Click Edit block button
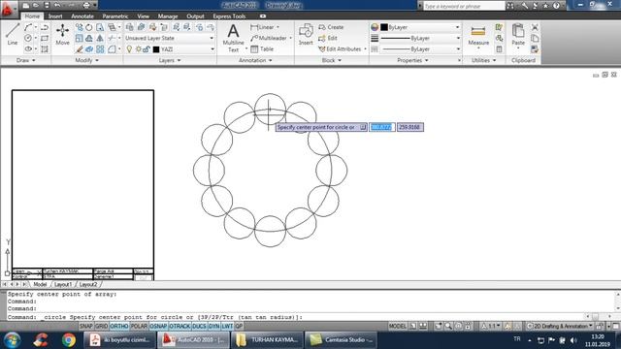The width and height of the screenshot is (621, 349). point(328,39)
